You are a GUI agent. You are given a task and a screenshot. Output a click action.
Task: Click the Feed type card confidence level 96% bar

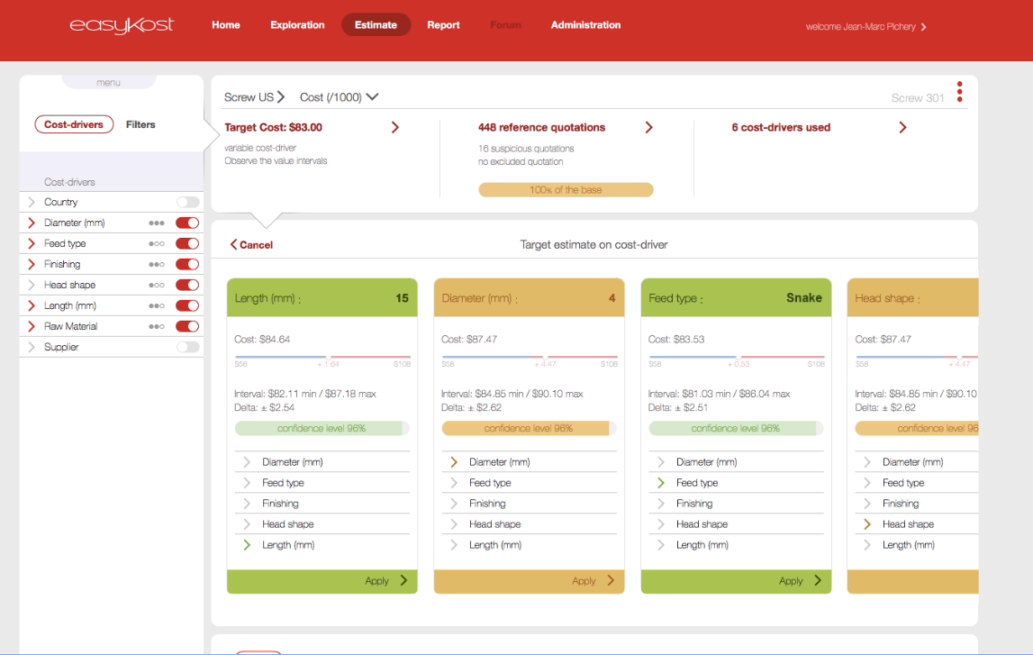tap(736, 428)
